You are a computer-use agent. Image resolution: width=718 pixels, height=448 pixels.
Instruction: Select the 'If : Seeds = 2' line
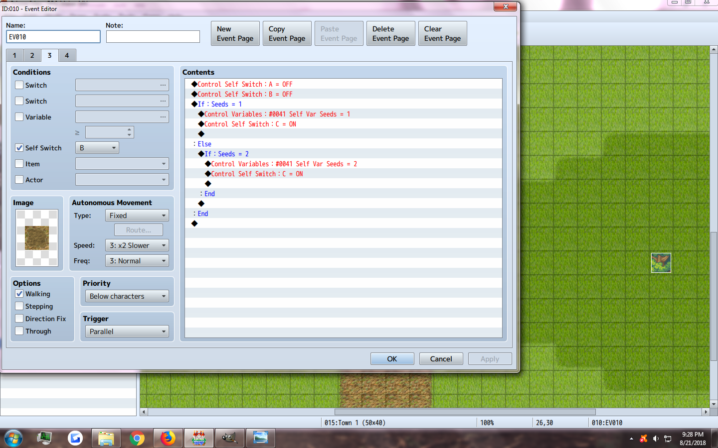click(x=344, y=154)
